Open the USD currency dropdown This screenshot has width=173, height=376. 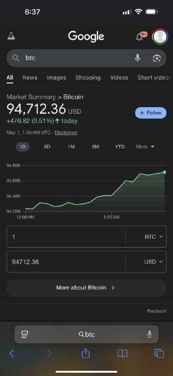(154, 262)
